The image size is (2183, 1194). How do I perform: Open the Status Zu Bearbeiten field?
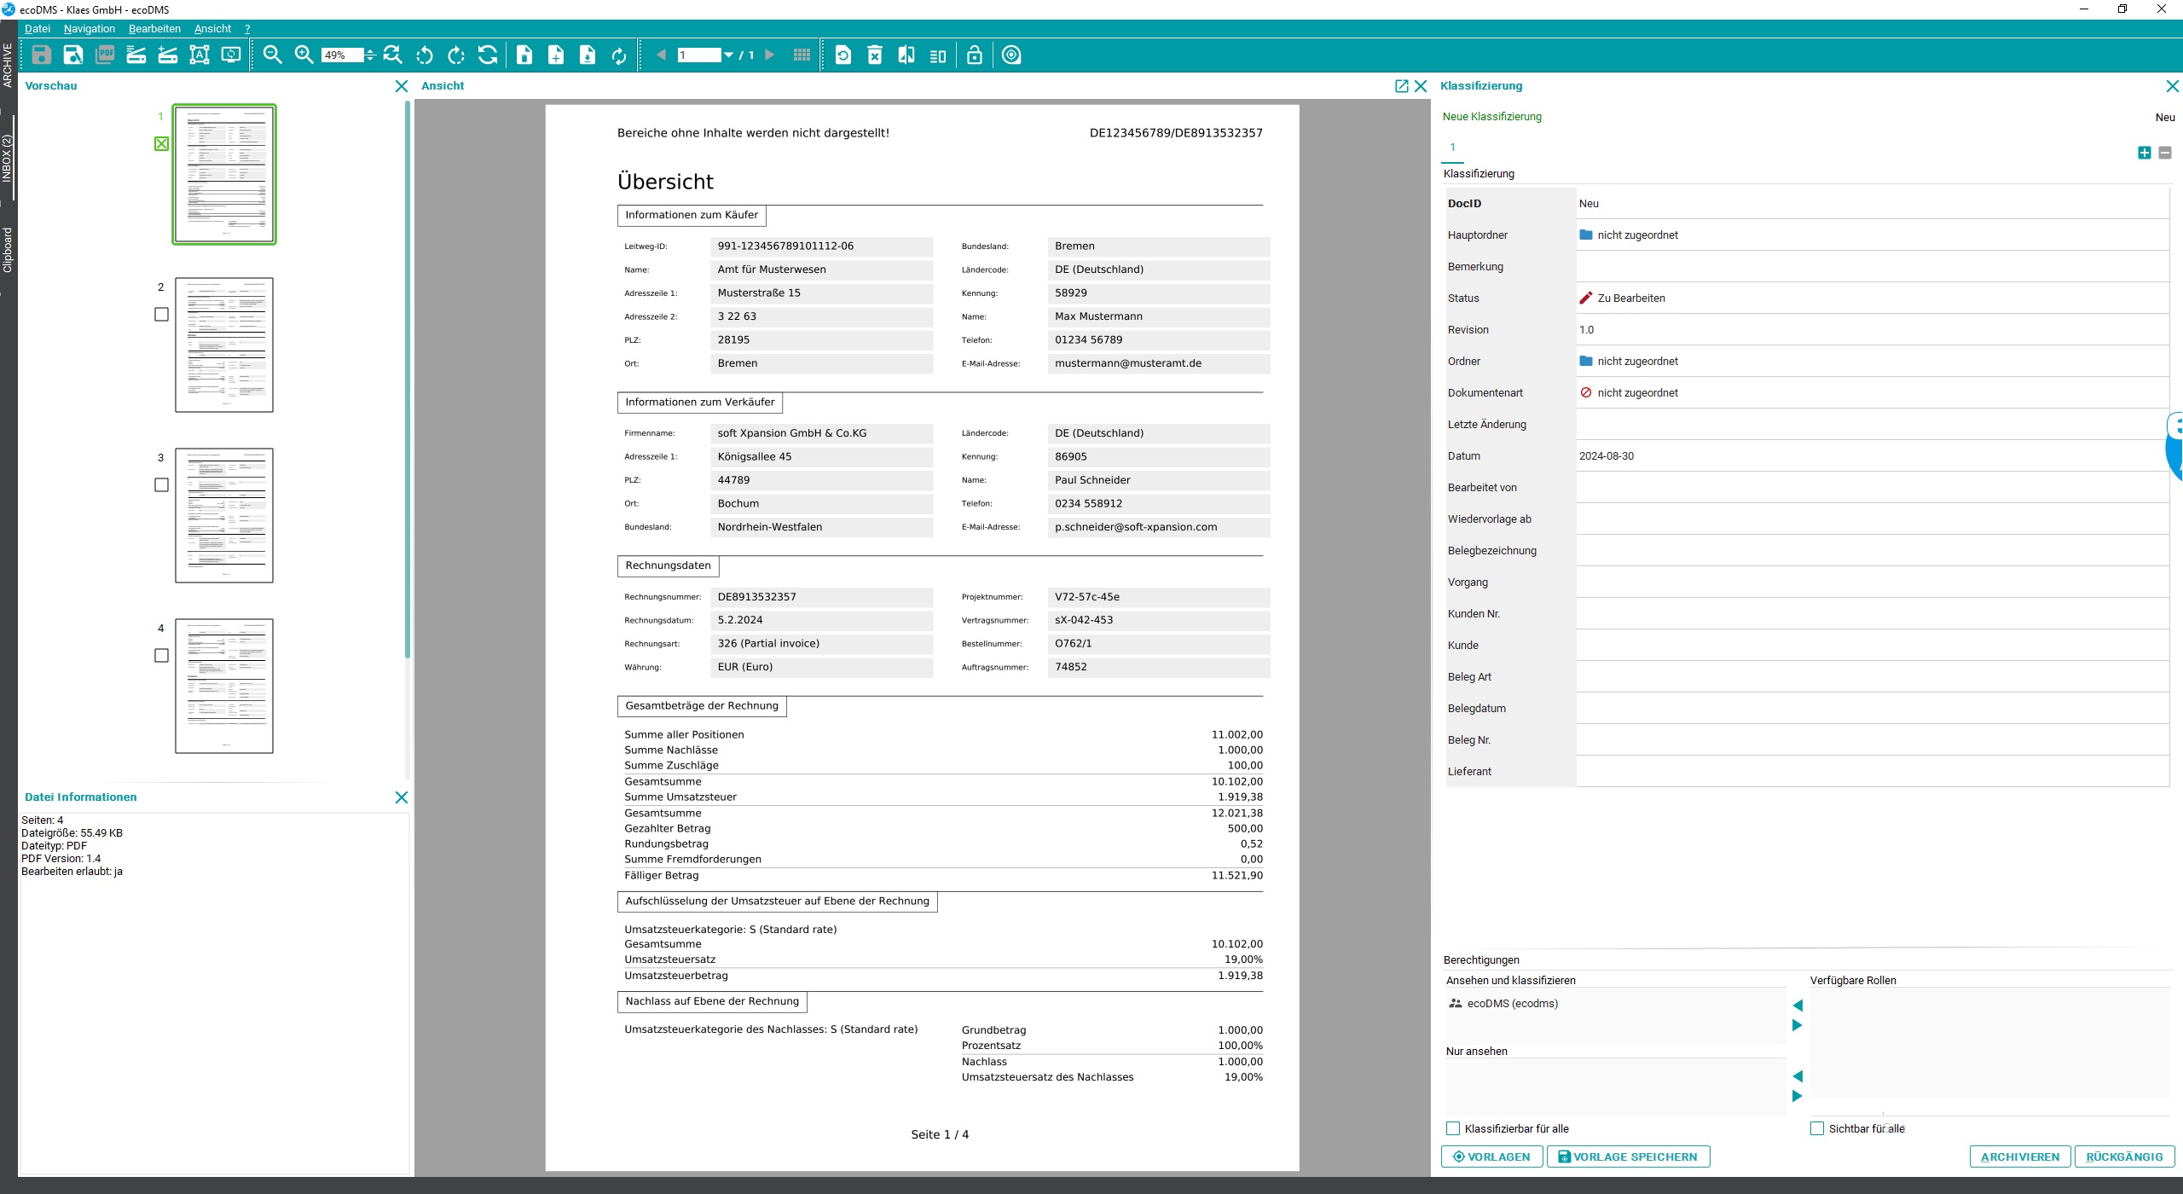click(1872, 298)
